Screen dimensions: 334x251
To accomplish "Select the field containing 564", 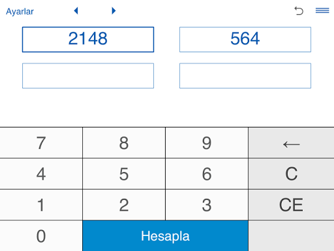I will click(x=245, y=39).
